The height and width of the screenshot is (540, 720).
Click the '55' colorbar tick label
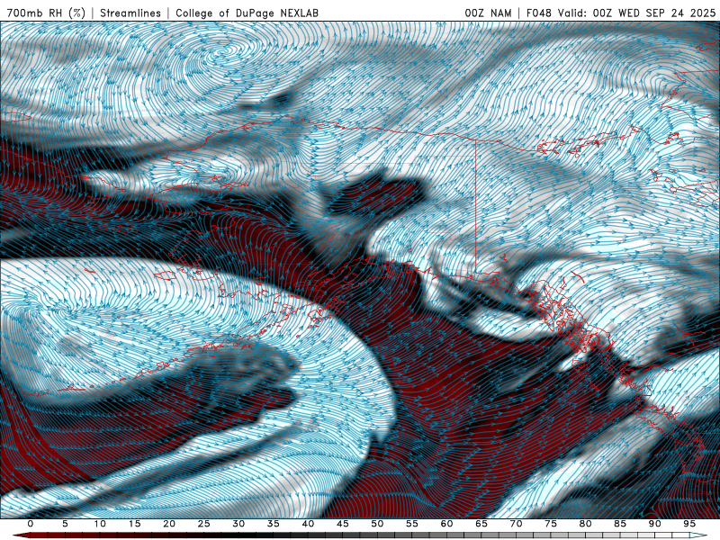coord(412,524)
